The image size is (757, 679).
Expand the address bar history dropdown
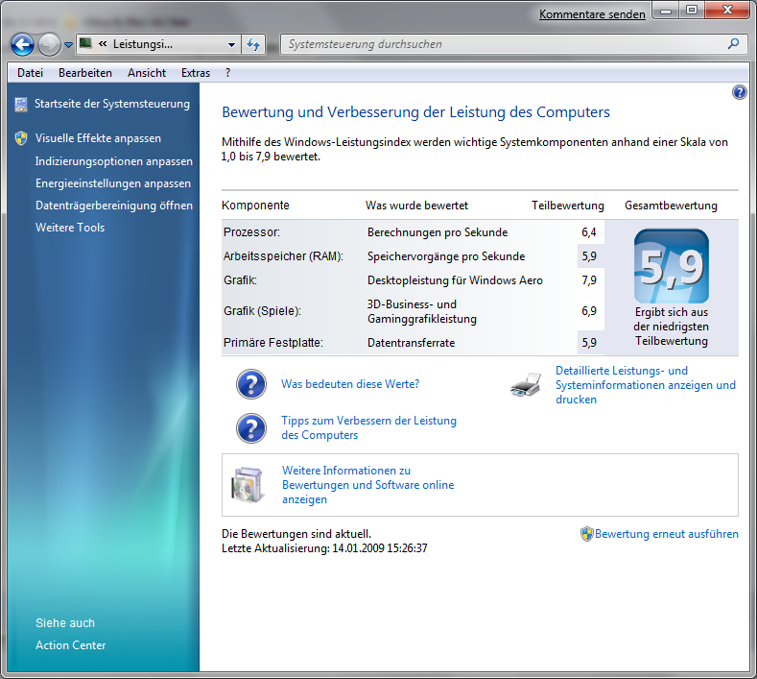tap(232, 44)
